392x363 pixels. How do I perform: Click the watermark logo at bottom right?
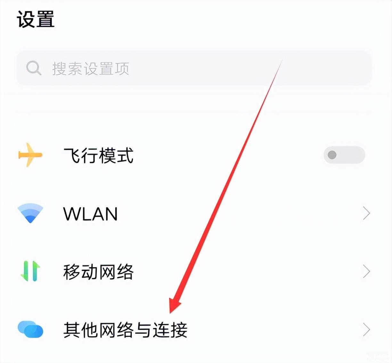(378, 355)
